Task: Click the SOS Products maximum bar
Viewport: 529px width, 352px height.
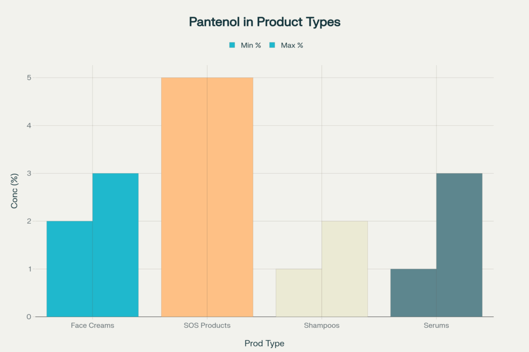Action: pos(230,197)
